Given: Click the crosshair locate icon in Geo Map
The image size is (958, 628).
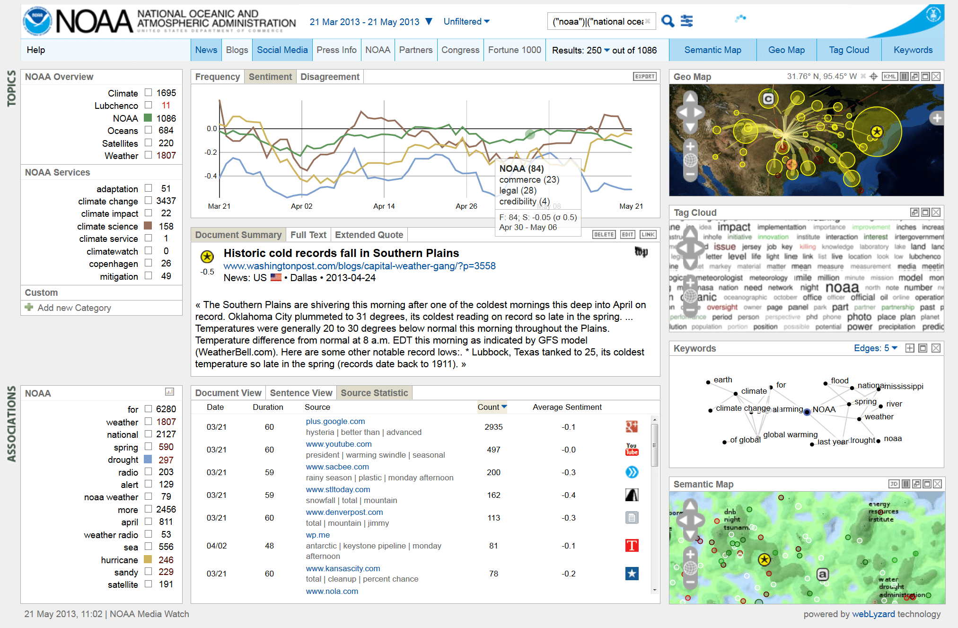Looking at the screenshot, I should (x=874, y=76).
